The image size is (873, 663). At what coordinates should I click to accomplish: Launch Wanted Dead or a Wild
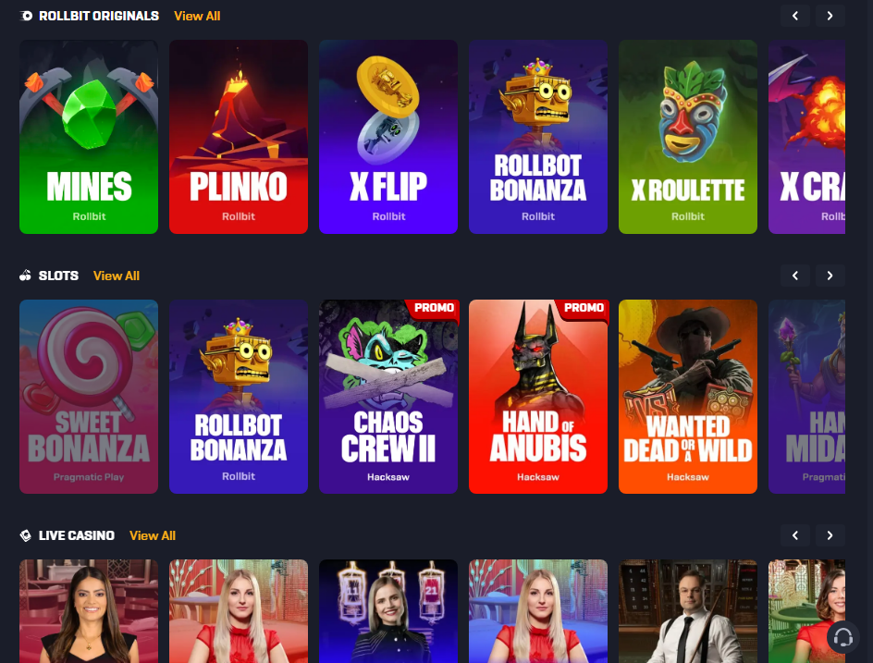tap(688, 397)
